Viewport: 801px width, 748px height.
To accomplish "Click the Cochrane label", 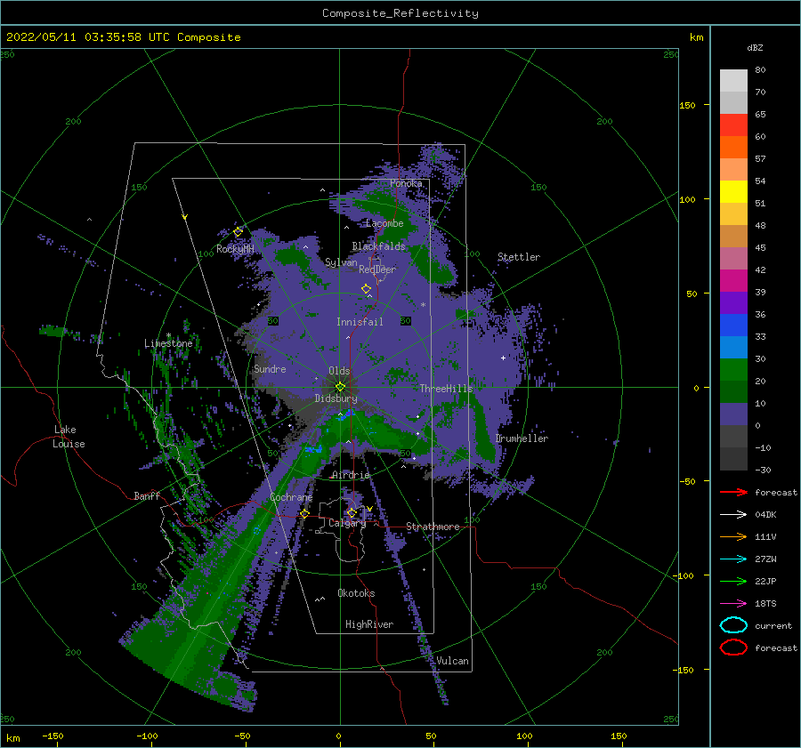I will point(291,497).
